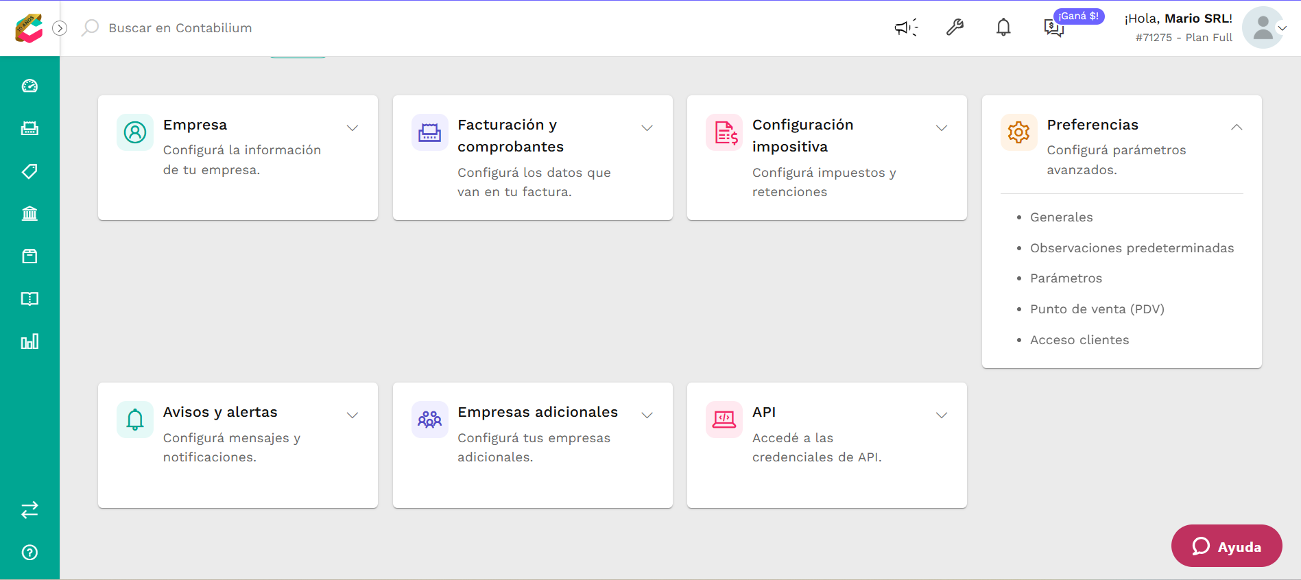The height and width of the screenshot is (580, 1301).
Task: Open the help question mark sidebar icon
Action: [x=29, y=553]
